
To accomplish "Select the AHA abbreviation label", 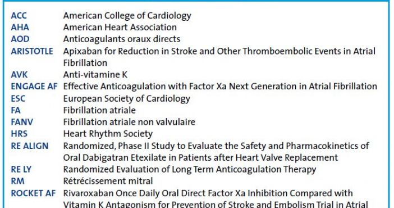I will click(20, 27).
